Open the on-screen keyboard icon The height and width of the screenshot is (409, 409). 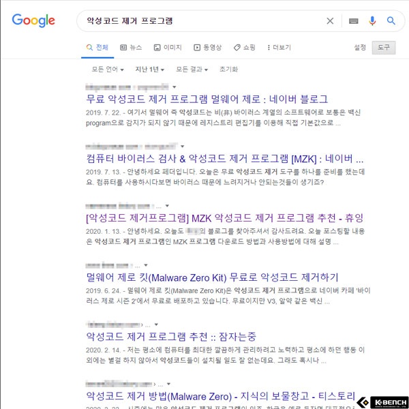click(353, 21)
